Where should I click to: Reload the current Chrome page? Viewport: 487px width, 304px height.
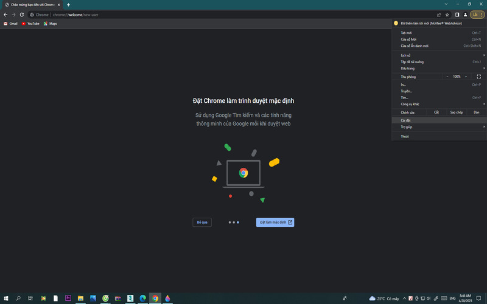tap(22, 15)
